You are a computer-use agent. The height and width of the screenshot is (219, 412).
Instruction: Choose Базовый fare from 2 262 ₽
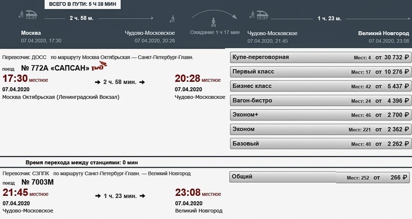pyautogui.click(x=321, y=144)
